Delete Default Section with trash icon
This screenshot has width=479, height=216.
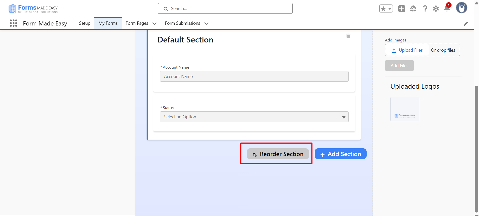348,35
